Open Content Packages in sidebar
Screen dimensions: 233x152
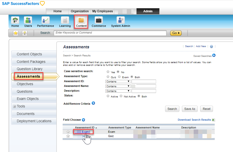click(34, 62)
